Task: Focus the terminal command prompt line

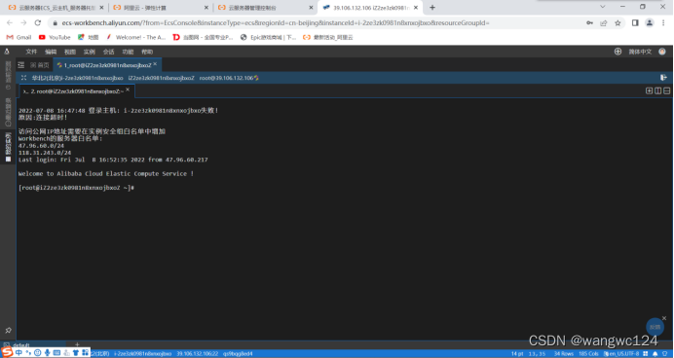Action: (x=77, y=188)
